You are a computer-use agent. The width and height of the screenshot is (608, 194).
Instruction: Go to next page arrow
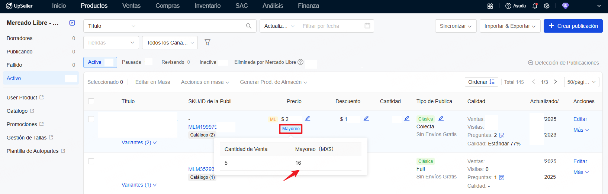click(x=555, y=82)
